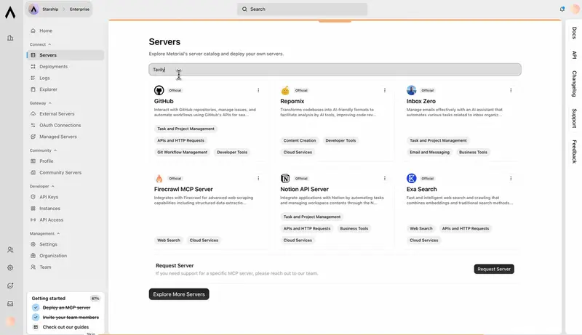Click the Metorial logo at top left
This screenshot has width=582, height=335.
tap(10, 12)
